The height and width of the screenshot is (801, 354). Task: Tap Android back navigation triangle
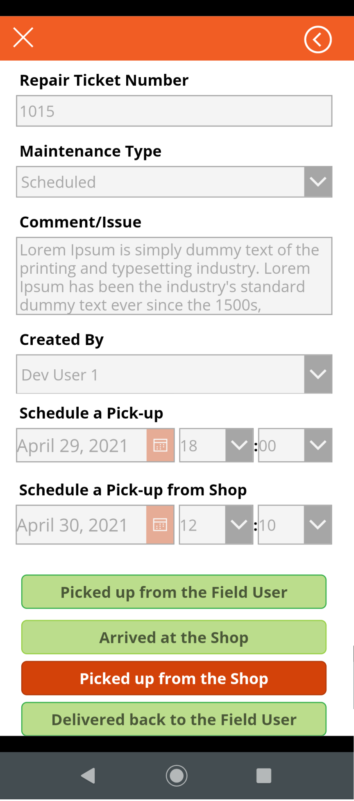click(88, 776)
